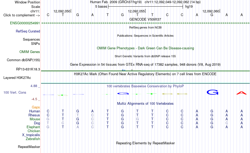This screenshot has width=250, height=153.
Task: Select the Elephant species label
Action: [33, 127]
